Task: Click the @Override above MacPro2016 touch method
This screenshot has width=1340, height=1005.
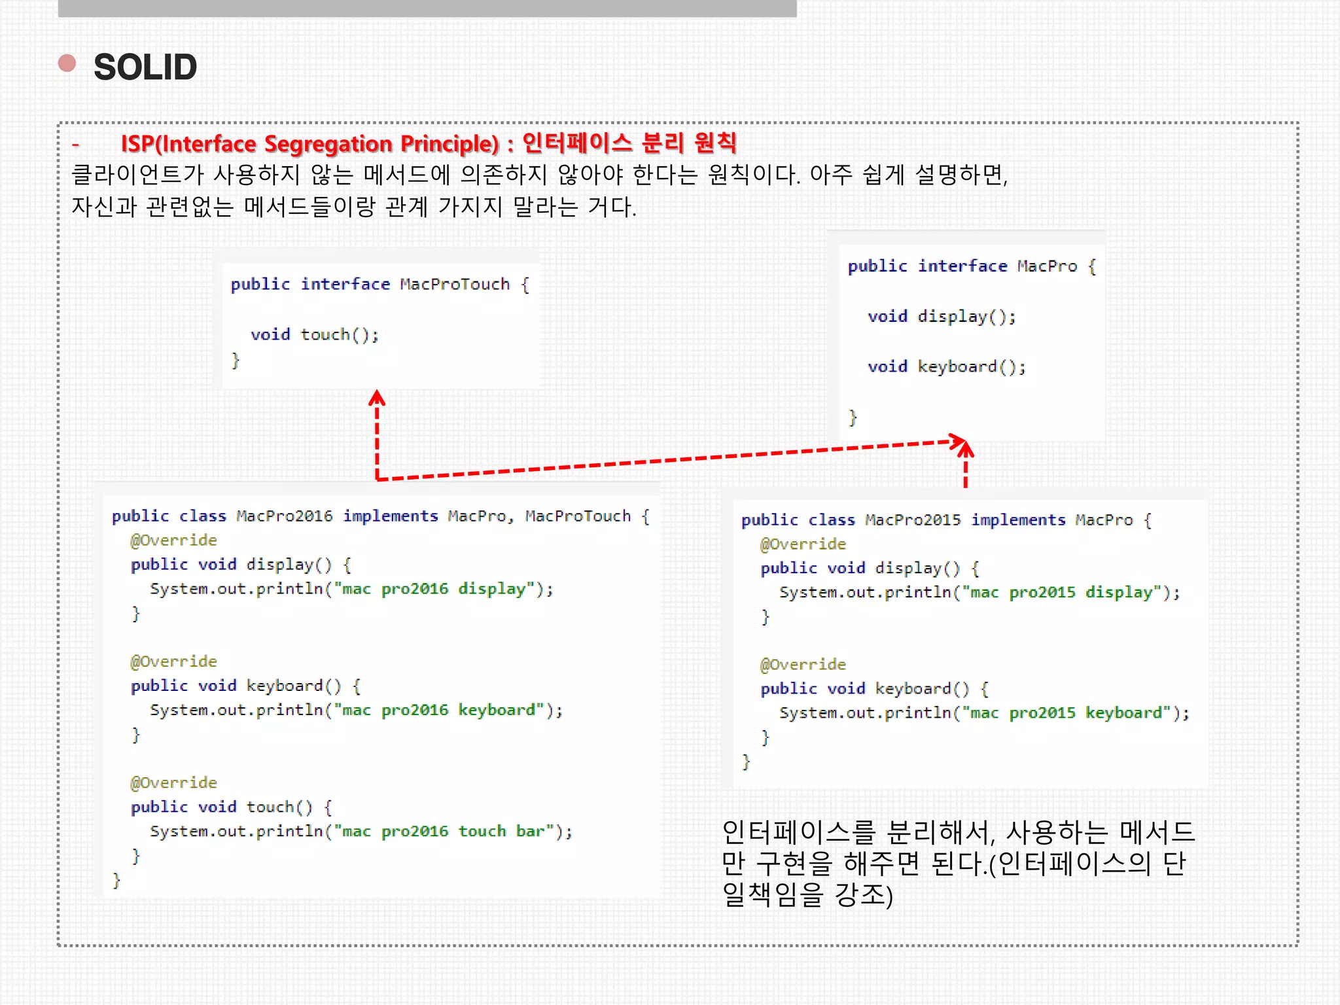Action: [173, 783]
